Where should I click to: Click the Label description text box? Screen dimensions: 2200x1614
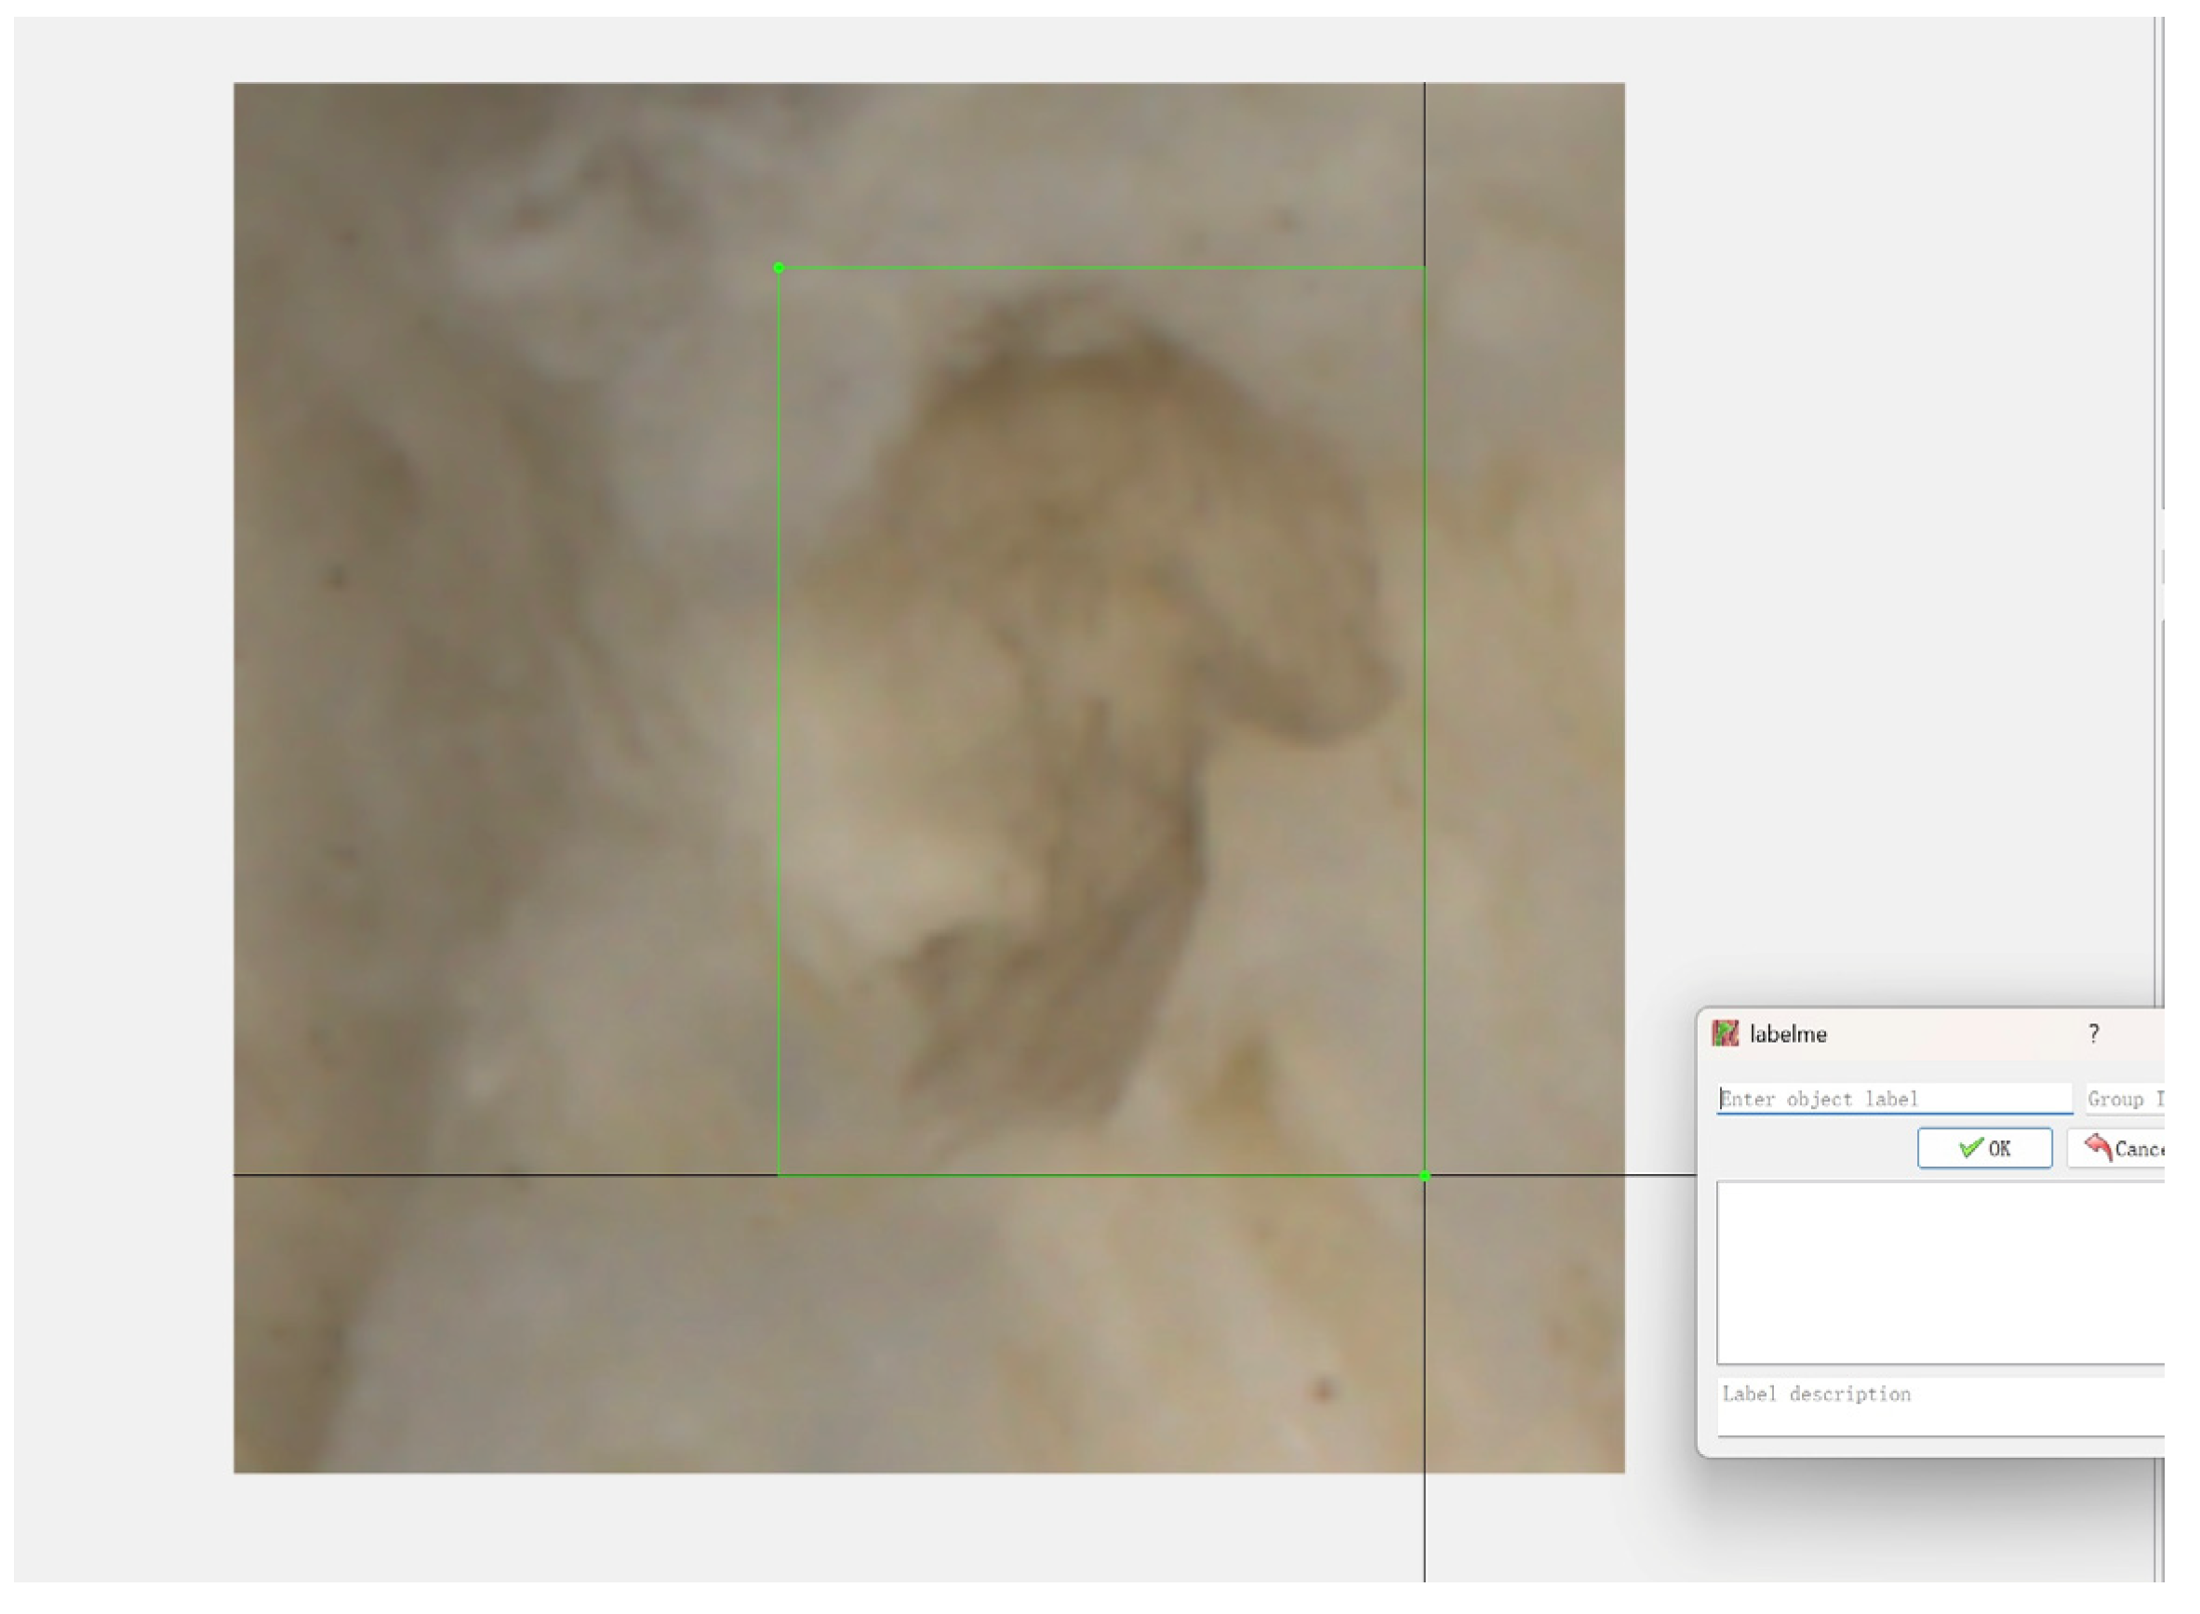(x=1940, y=1405)
